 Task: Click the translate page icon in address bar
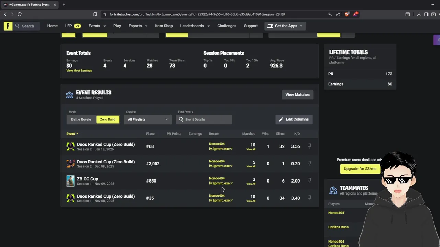click(330, 14)
